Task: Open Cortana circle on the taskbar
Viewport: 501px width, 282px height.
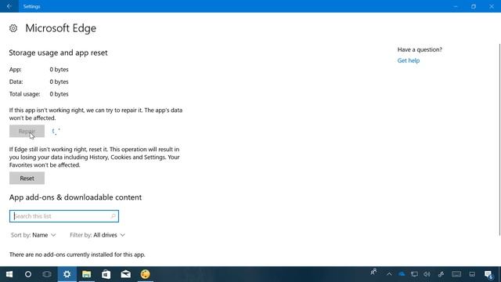Action: point(28,274)
